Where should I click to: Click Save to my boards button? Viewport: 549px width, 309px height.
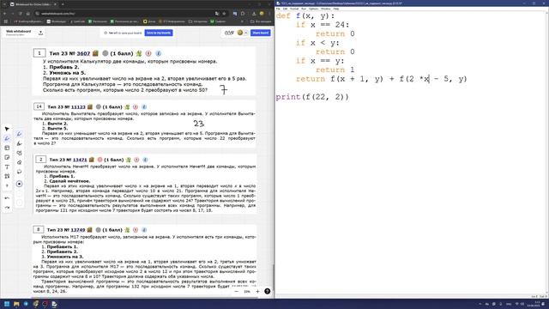[x=159, y=33]
